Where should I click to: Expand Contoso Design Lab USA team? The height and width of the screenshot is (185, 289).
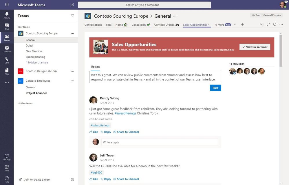(x=41, y=71)
